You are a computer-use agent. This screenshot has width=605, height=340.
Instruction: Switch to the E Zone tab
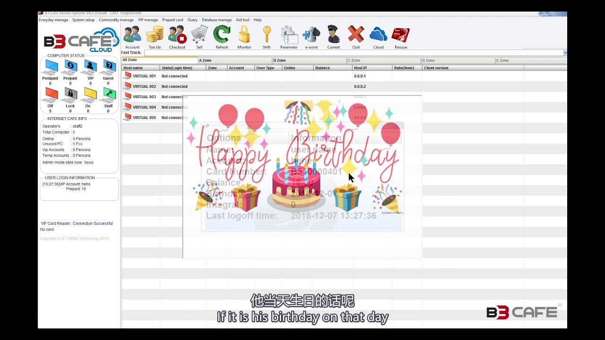[531, 60]
